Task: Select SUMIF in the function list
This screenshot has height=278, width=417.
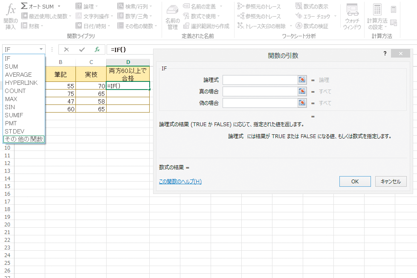Action: click(24, 115)
